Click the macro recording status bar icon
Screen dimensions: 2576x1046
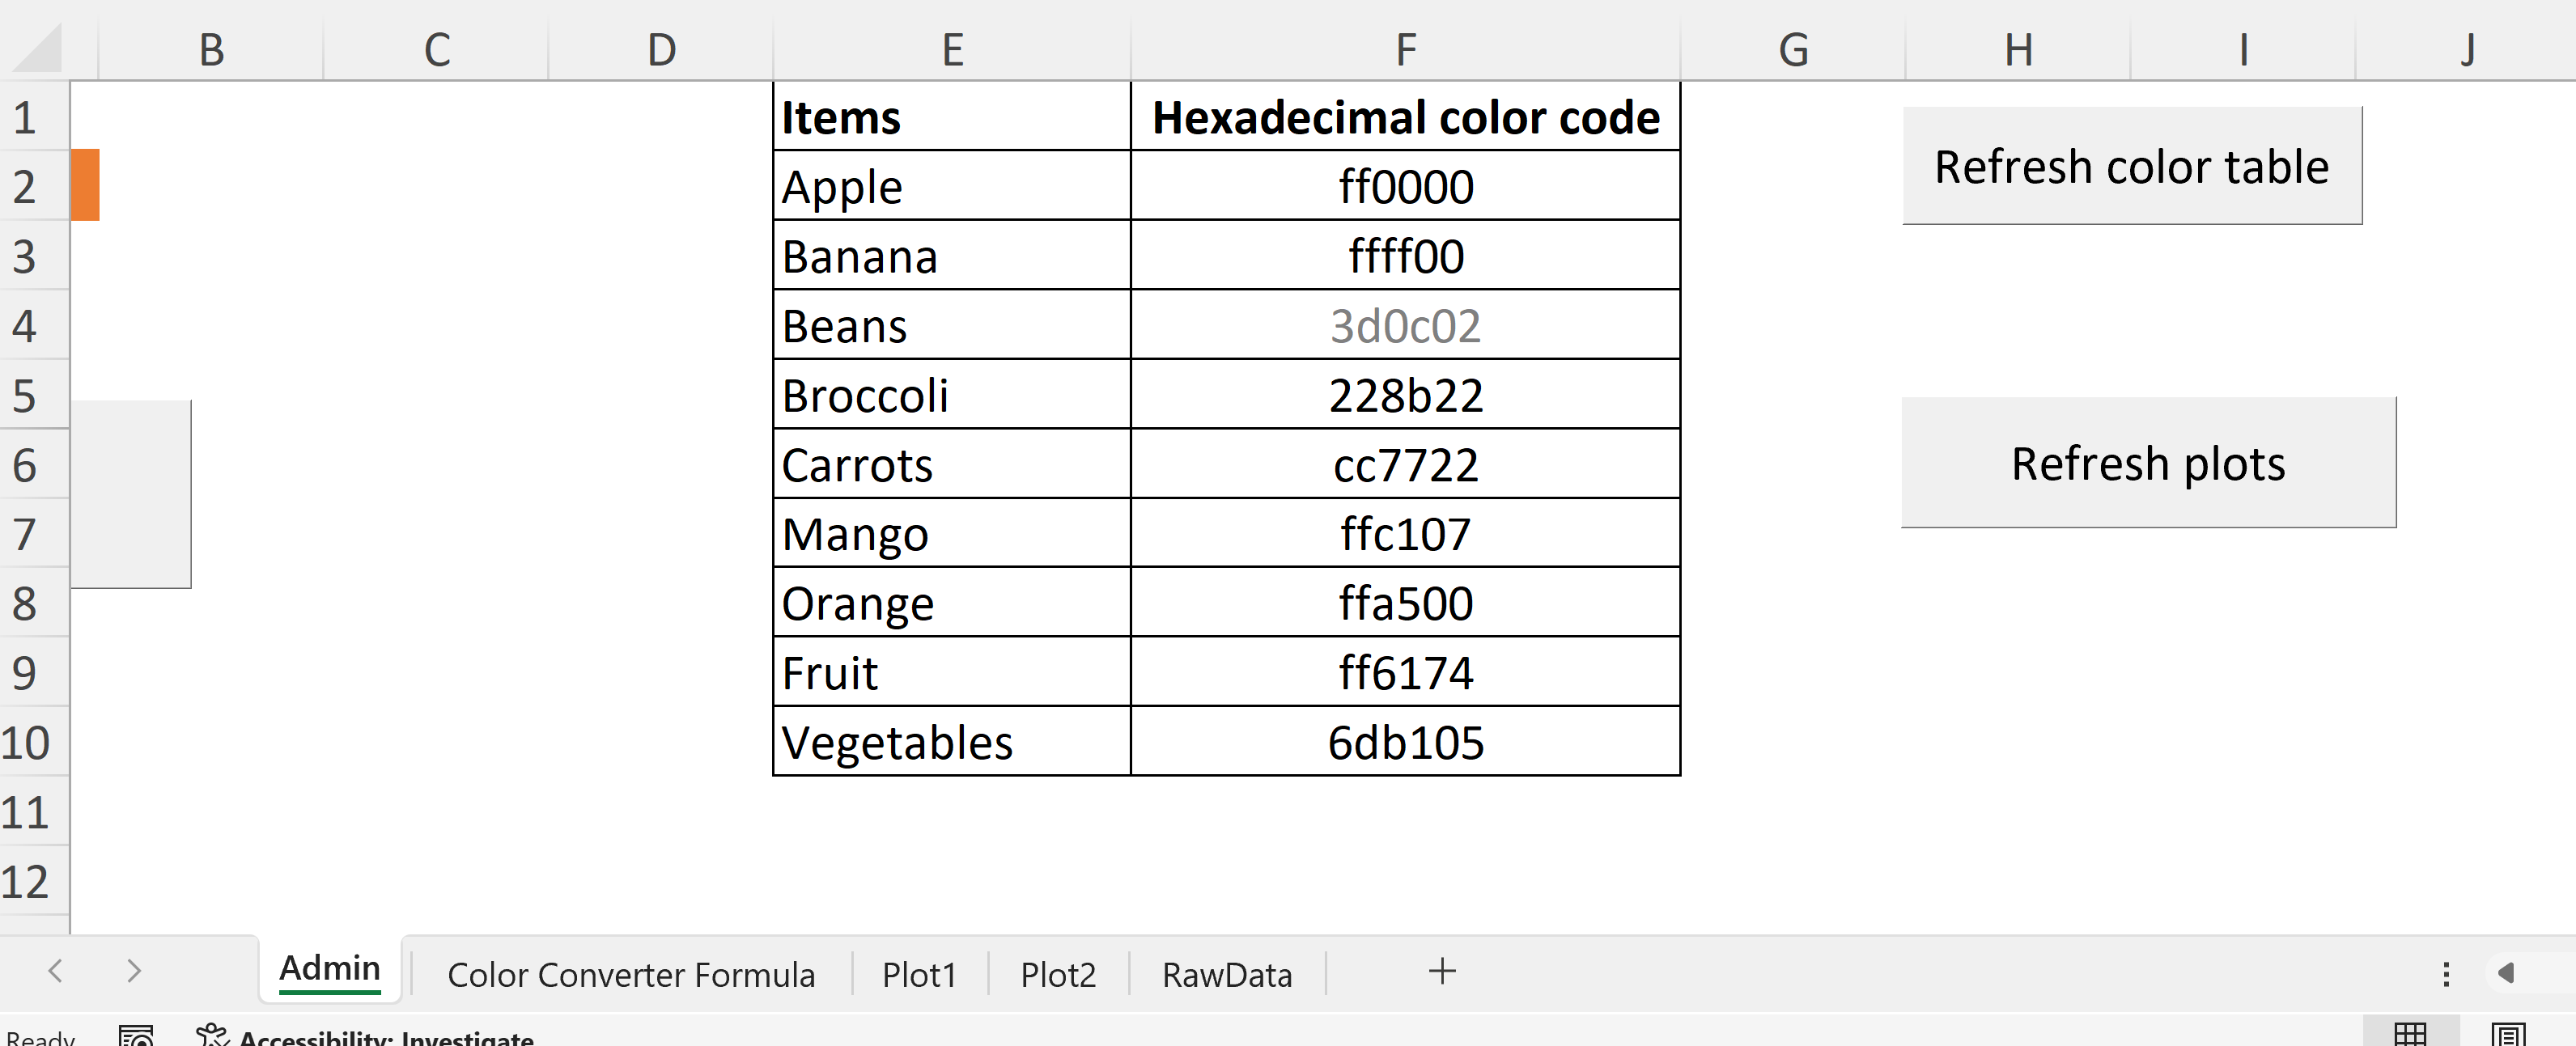pos(136,1036)
